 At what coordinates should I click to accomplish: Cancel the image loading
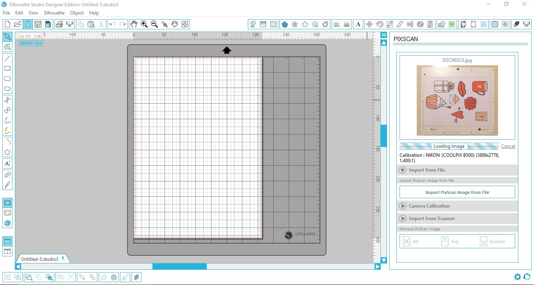pyautogui.click(x=508, y=146)
